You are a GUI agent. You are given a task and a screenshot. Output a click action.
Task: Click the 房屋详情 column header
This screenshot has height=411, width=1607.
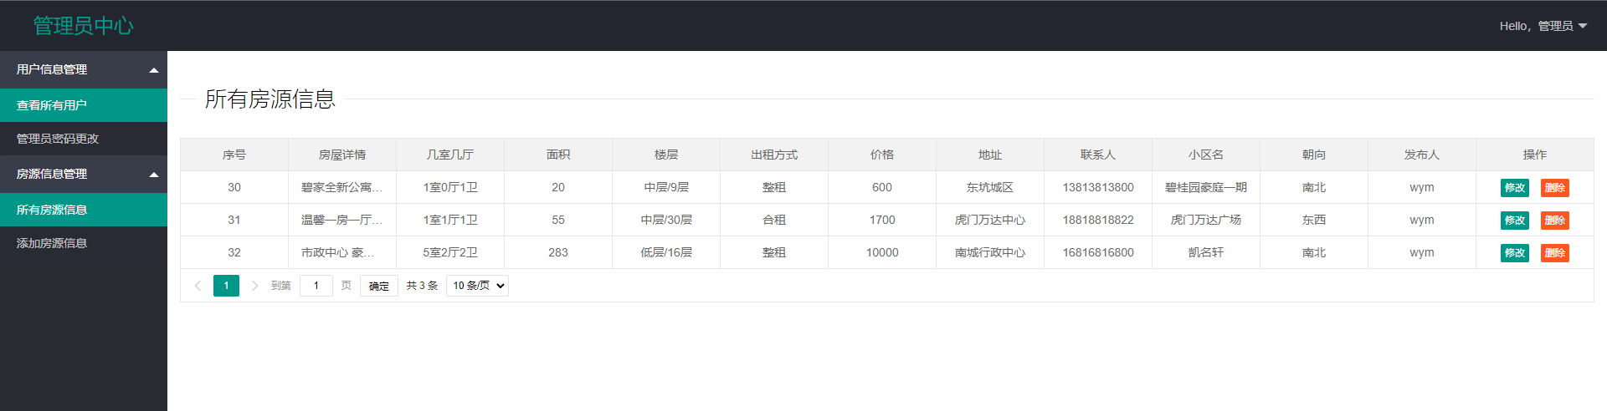pos(342,155)
